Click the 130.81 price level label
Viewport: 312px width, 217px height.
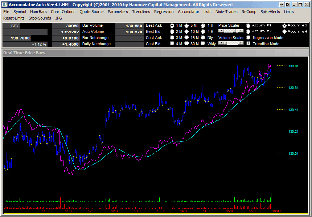[x=293, y=66]
